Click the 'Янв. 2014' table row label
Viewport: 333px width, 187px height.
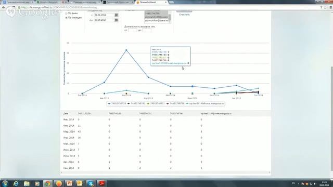pyautogui.click(x=69, y=119)
